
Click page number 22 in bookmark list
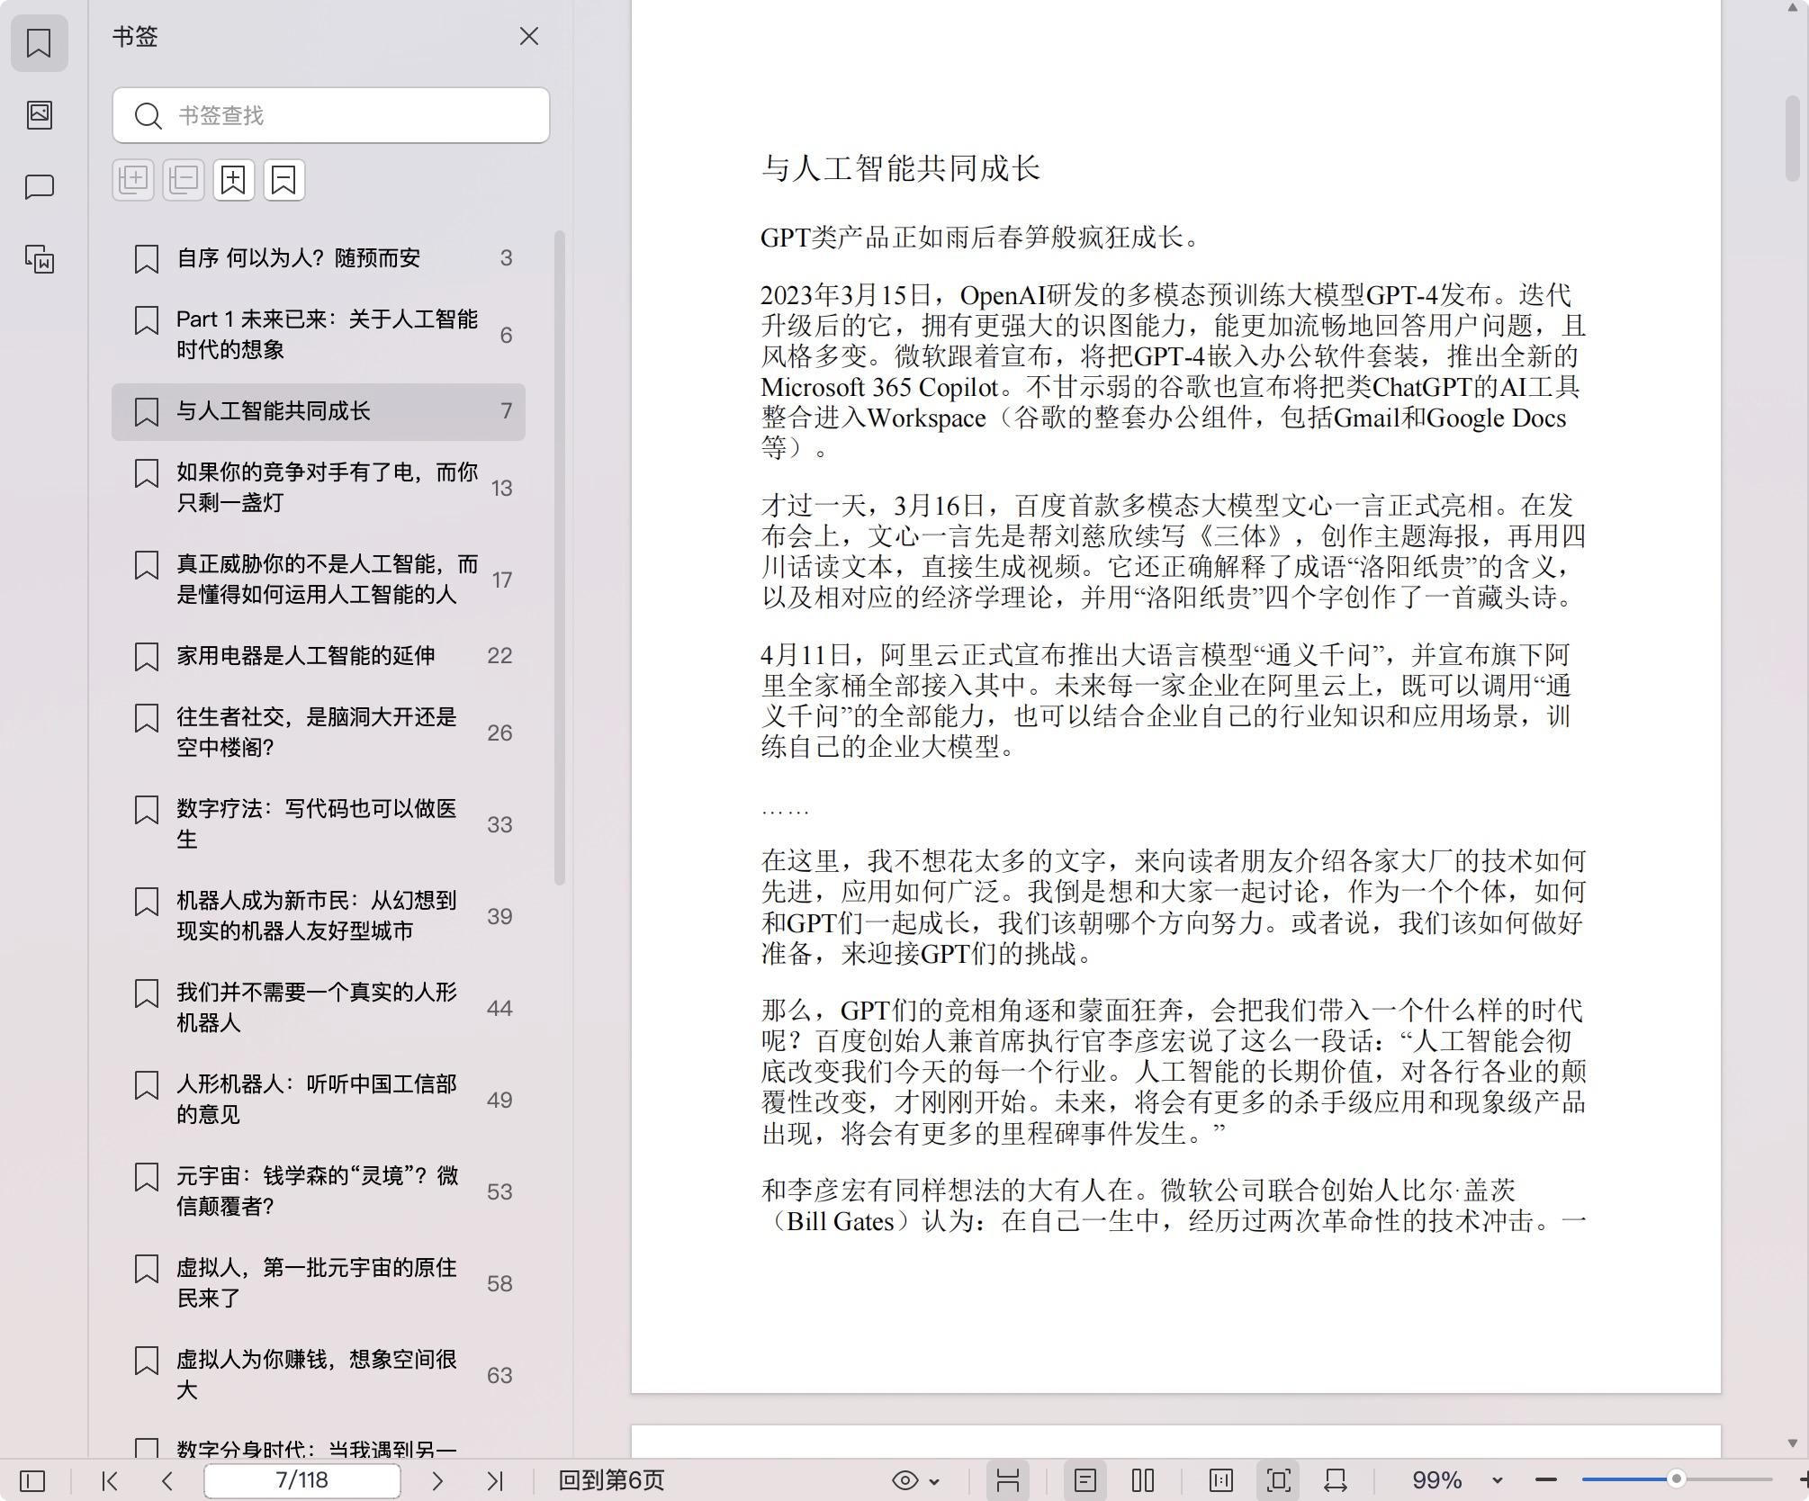[x=499, y=656]
